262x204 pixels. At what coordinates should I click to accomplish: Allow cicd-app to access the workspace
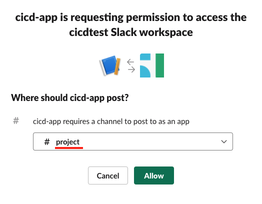point(154,175)
